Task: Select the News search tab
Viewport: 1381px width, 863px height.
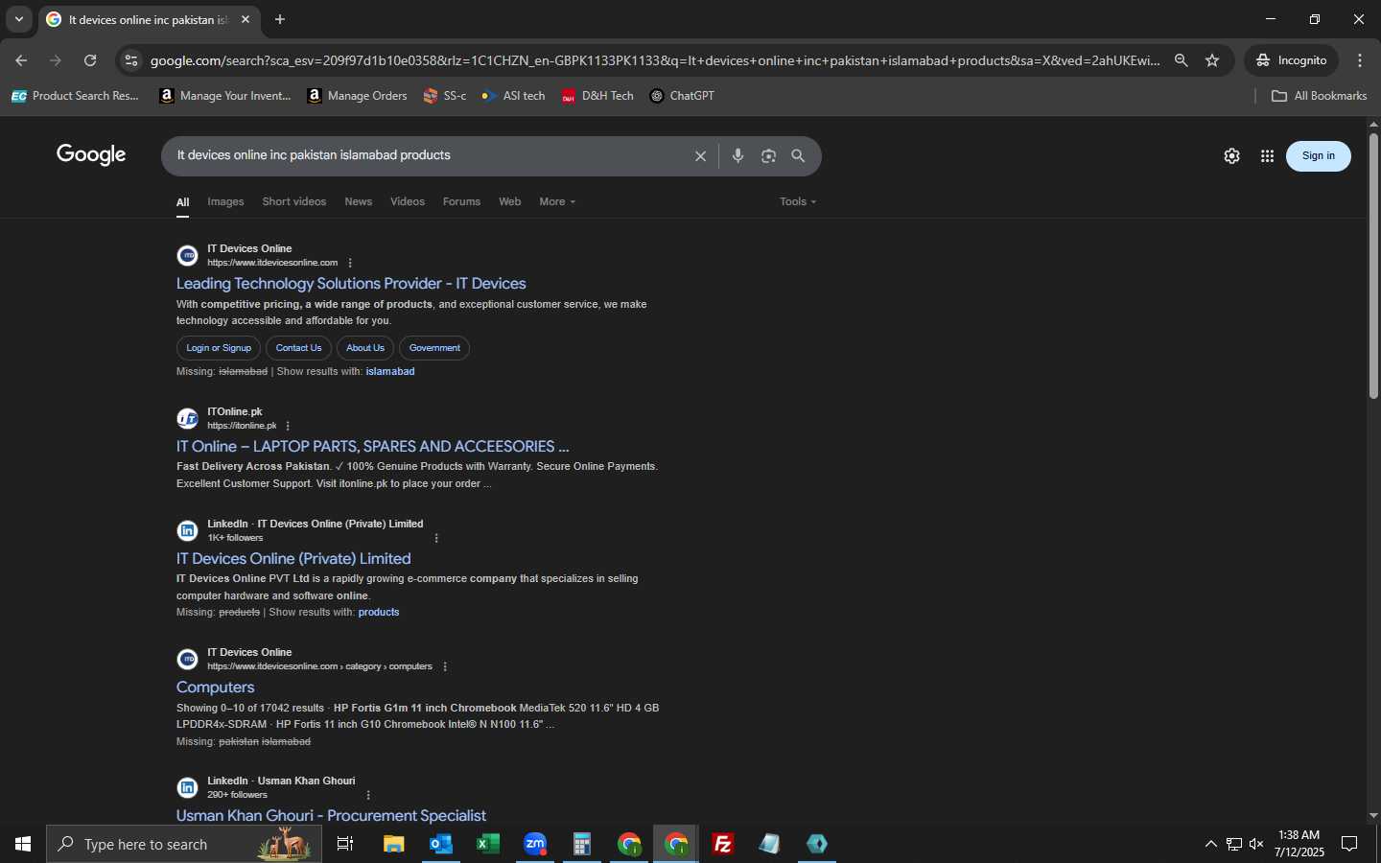Action: click(359, 201)
